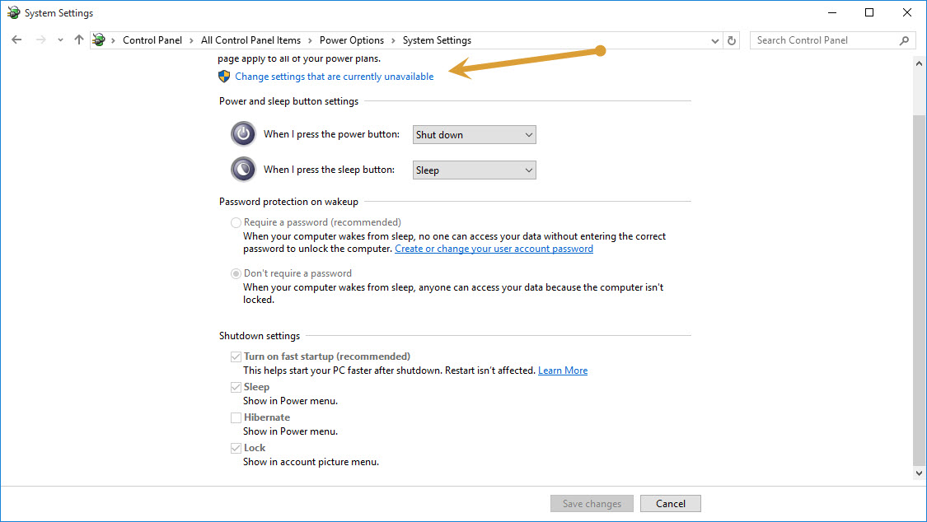Click 'When I press the sleep button:' label

329,170
